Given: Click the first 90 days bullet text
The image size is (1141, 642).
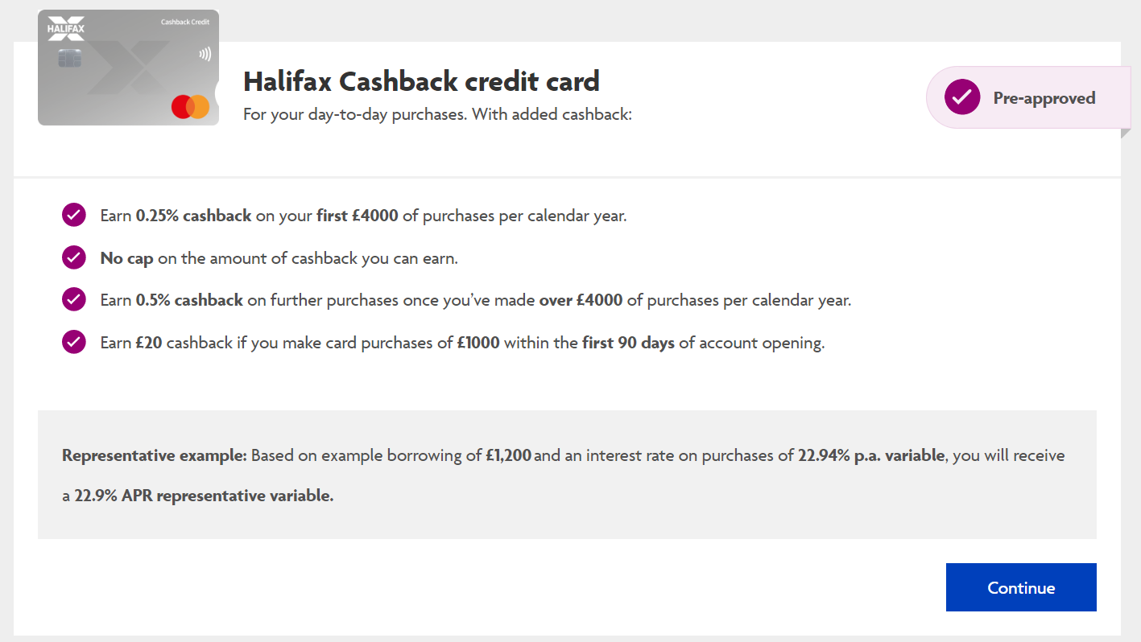Looking at the screenshot, I should tap(462, 343).
